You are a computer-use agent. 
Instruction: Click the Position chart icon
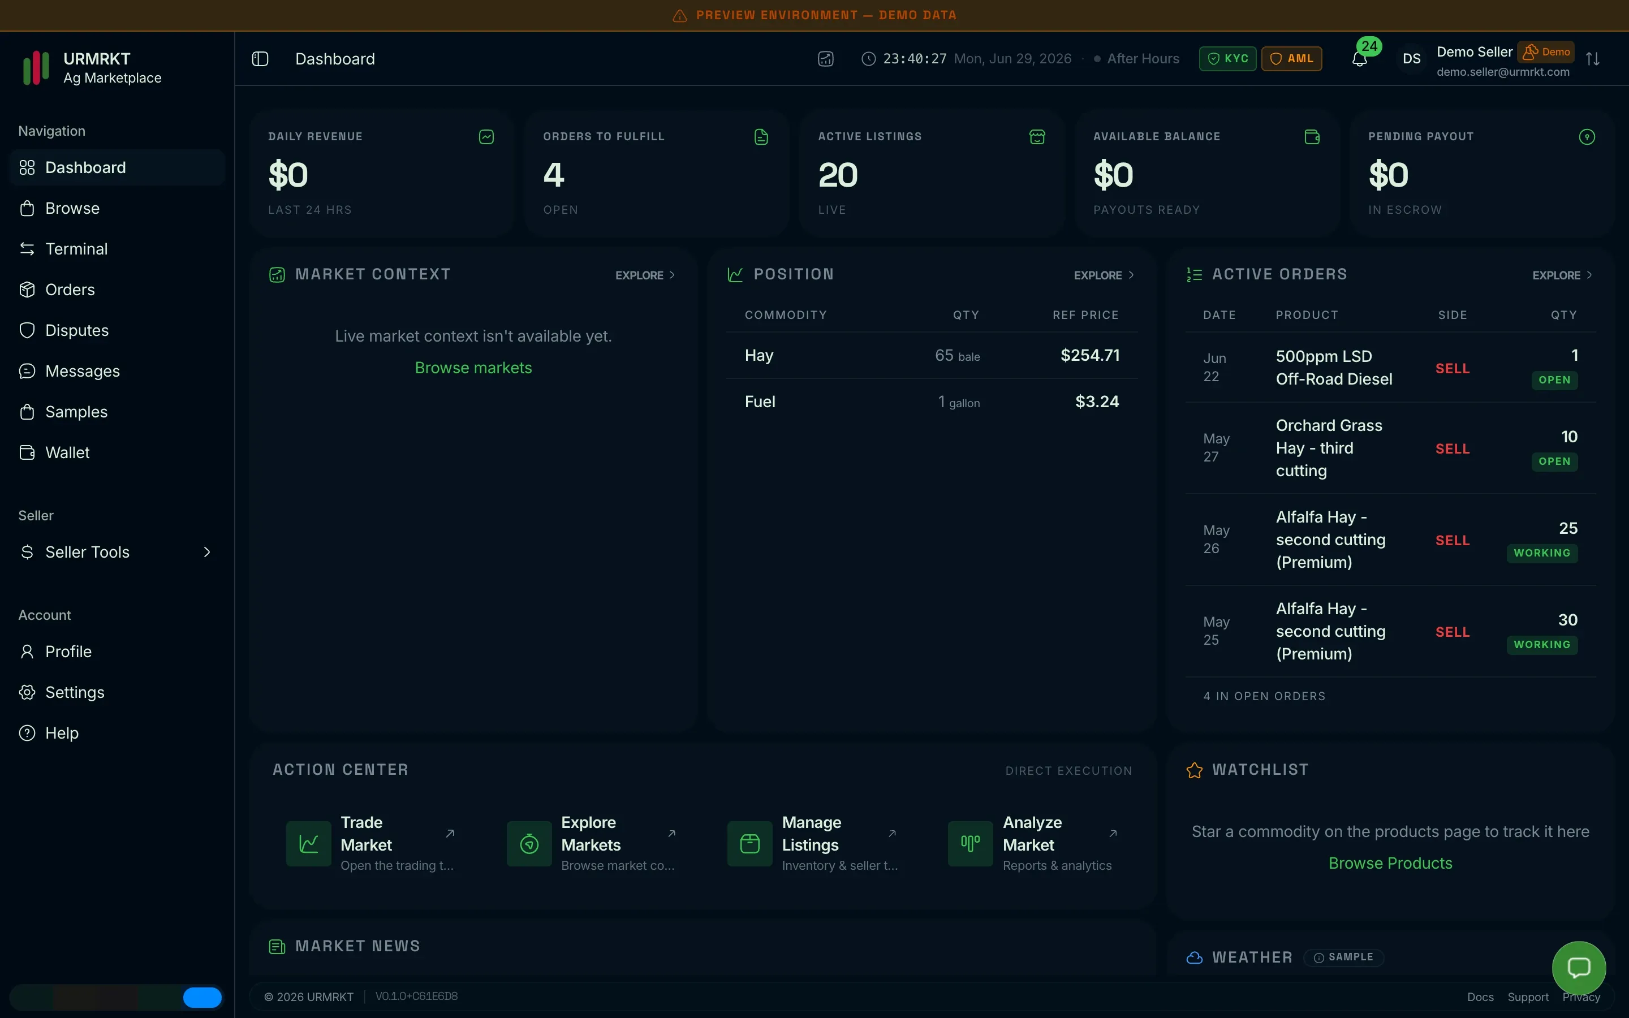coord(735,275)
